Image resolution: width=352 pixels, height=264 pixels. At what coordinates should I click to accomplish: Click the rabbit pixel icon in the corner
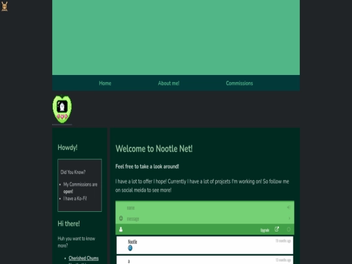[x=5, y=7]
